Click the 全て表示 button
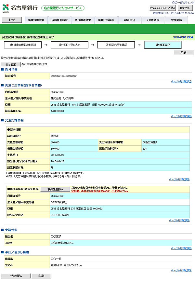 click(11, 64)
